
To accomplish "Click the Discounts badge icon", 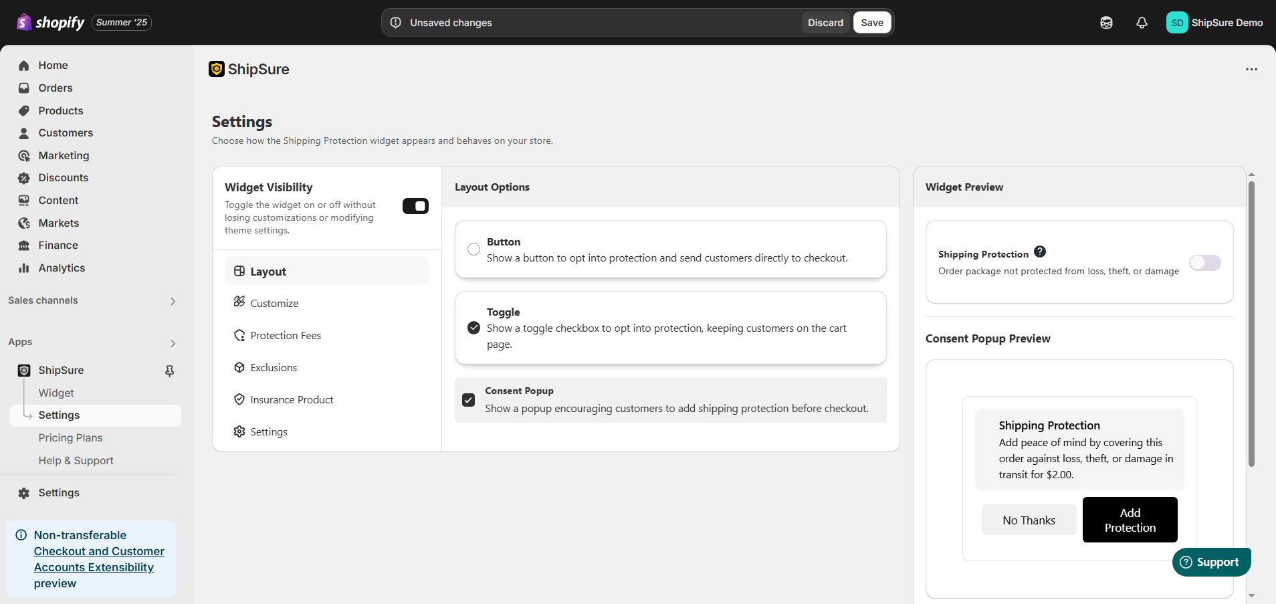I will point(24,178).
